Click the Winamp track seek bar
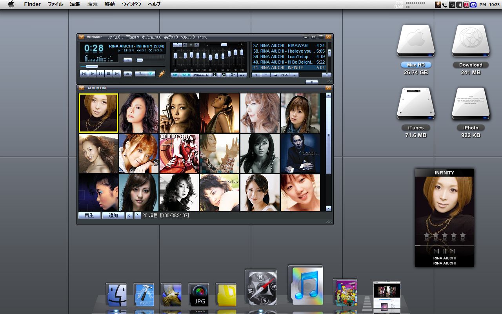Viewport: 502px width, 314px height. (x=122, y=66)
